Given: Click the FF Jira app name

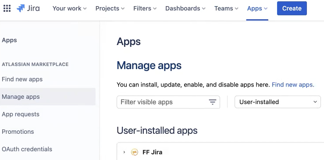Looking at the screenshot, I should tap(152, 153).
